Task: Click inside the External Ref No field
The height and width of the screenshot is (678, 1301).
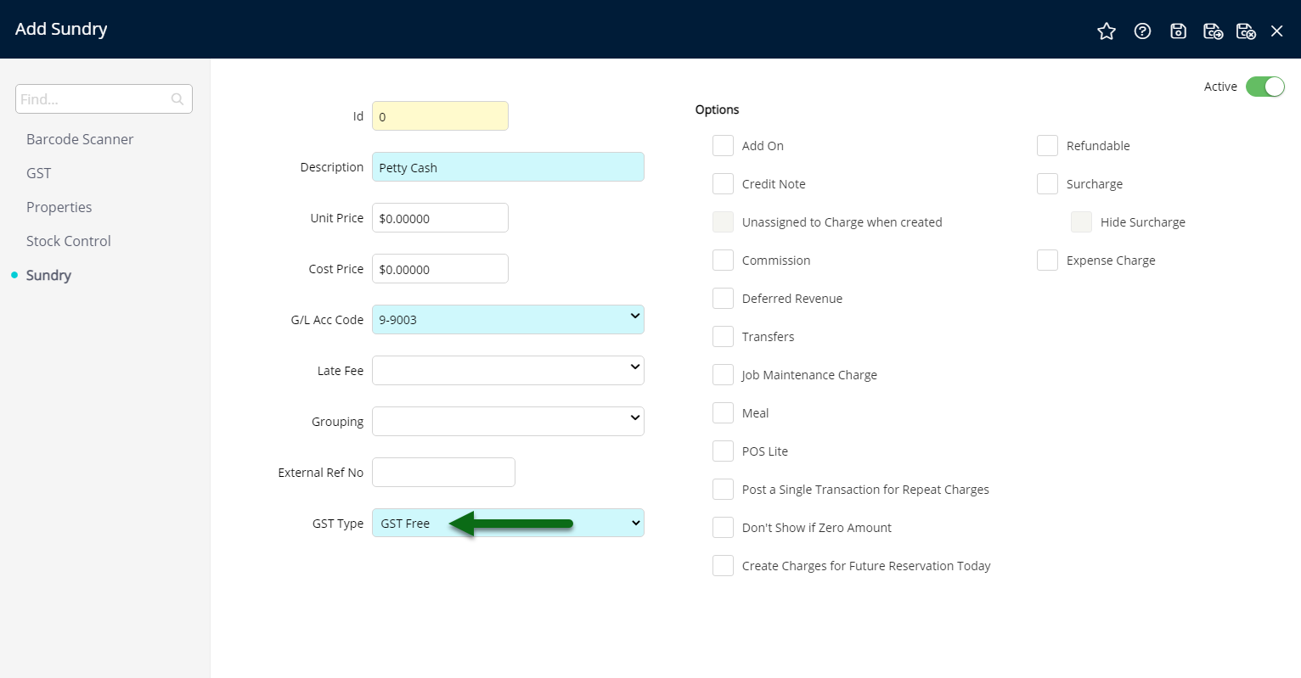Action: (442, 472)
